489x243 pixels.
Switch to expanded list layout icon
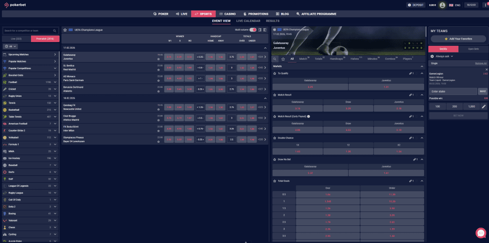click(265, 30)
